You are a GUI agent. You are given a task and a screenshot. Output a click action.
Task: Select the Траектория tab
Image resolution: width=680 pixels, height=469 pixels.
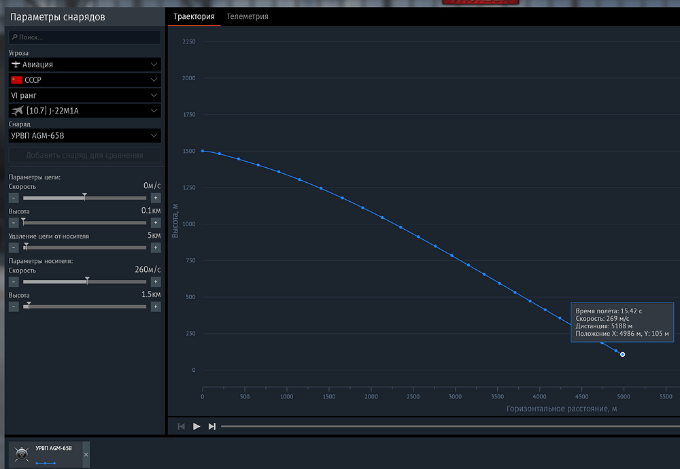(x=194, y=16)
